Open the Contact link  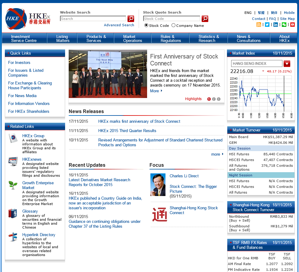259,19
